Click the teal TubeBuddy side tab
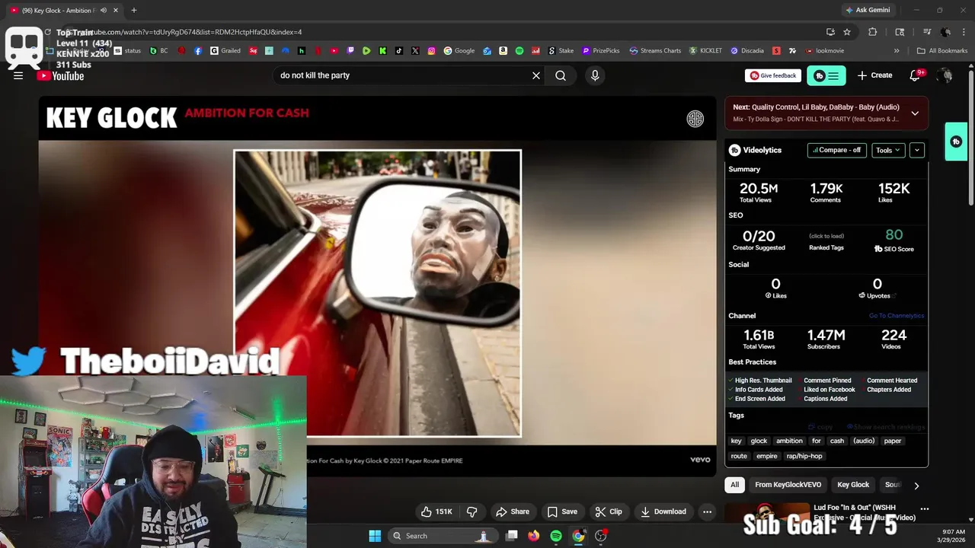975x548 pixels. 956,142
